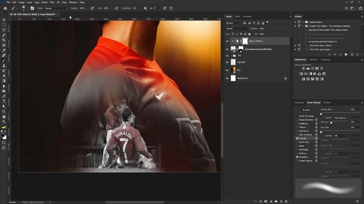Select the Hand tool

[x=4, y=117]
